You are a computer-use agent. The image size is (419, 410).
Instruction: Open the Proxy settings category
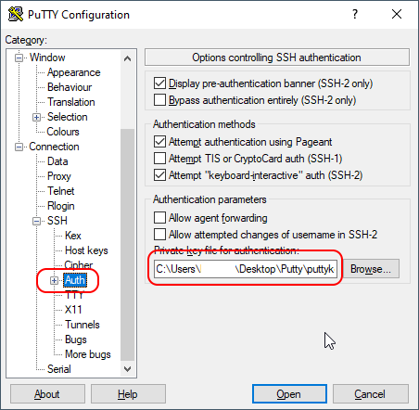click(59, 176)
